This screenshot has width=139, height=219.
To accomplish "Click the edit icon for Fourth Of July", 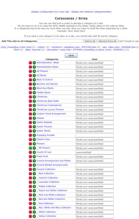I will (34, 152).
